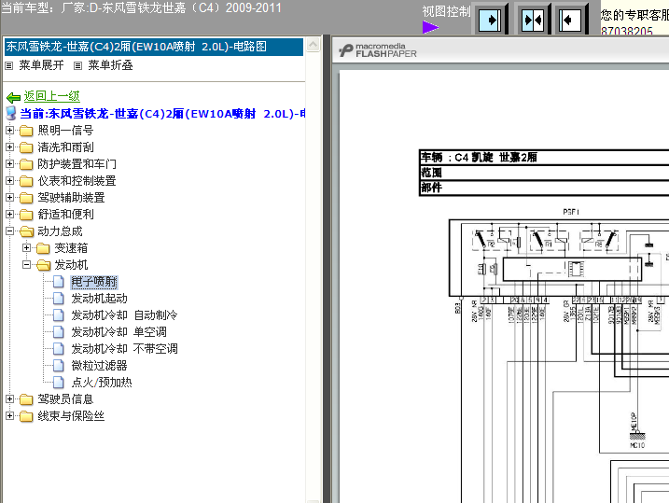Image resolution: width=669 pixels, height=503 pixels.
Task: Expand the 仪表和控制装置 folder node
Action: [x=10, y=180]
